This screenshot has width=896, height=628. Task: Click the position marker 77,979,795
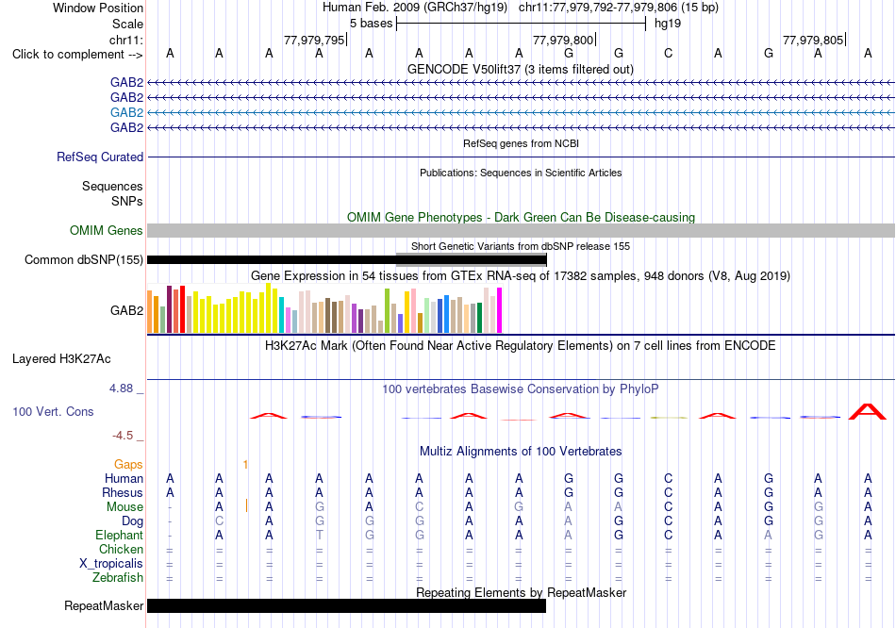coord(314,40)
